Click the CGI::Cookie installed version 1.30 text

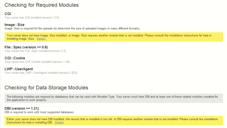click(37, 62)
